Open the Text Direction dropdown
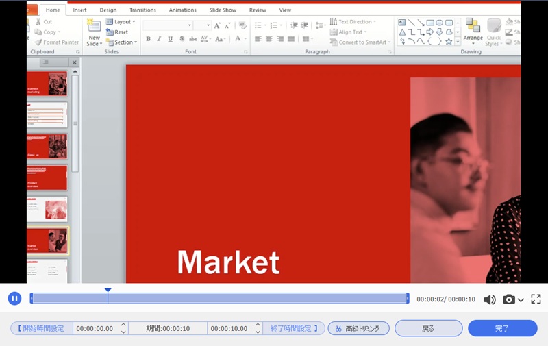This screenshot has height=346, width=548. pyautogui.click(x=353, y=22)
